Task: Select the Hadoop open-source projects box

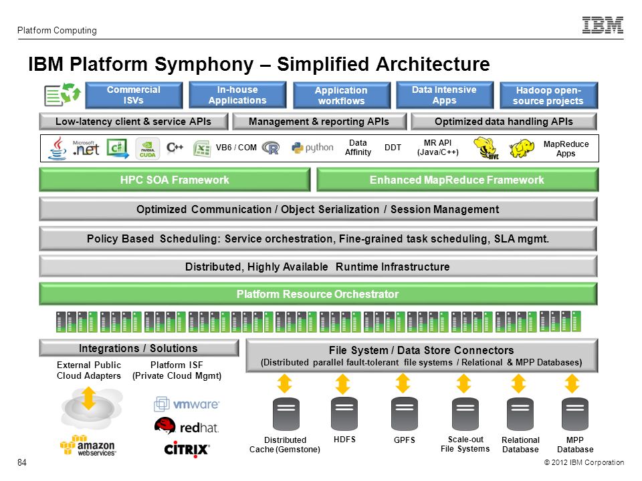Action: (548, 96)
